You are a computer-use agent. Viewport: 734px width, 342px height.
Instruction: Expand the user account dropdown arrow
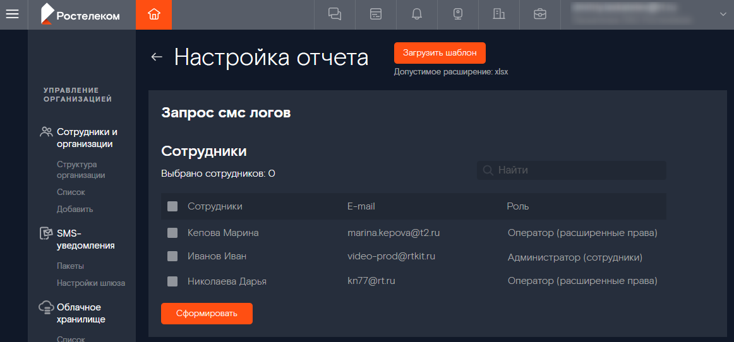pyautogui.click(x=722, y=15)
